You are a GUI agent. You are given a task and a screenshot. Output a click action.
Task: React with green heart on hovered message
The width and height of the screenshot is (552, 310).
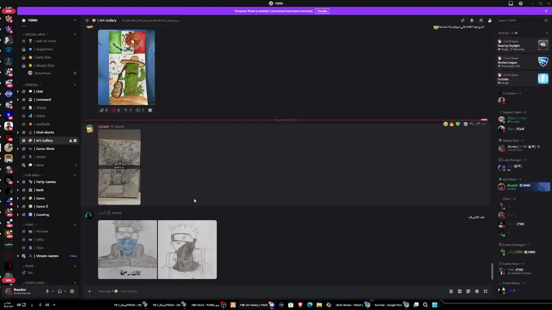(x=458, y=124)
